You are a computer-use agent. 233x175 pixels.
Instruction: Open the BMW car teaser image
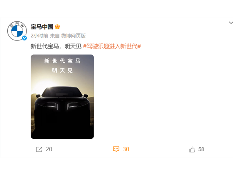coord(62,97)
